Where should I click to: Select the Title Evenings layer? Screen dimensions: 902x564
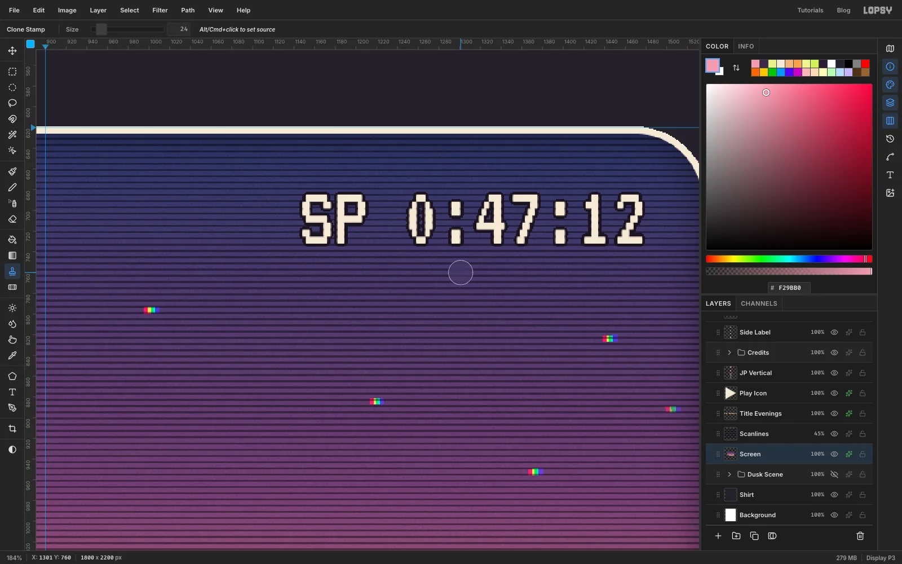pos(789,413)
